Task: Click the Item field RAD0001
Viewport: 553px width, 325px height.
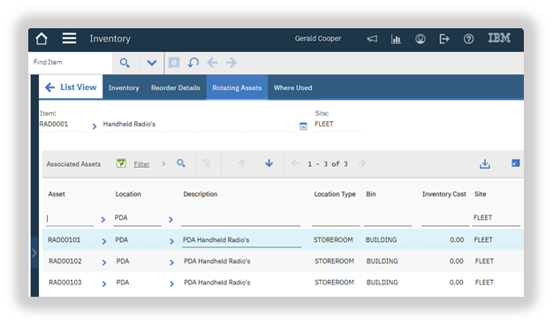Action: click(x=63, y=125)
